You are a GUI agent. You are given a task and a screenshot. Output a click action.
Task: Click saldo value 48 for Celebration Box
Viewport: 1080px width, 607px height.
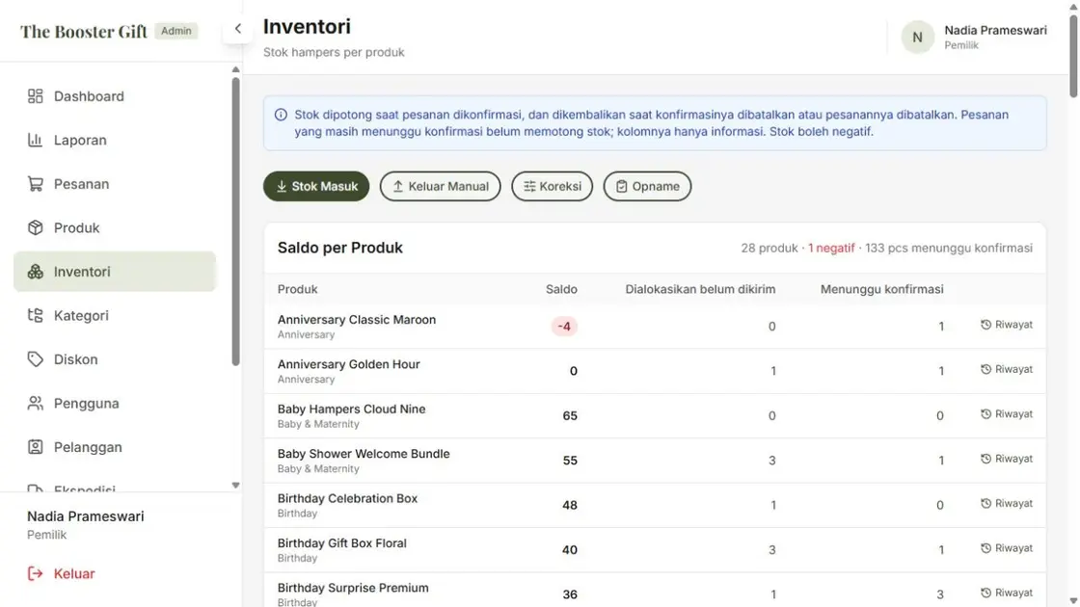(570, 505)
